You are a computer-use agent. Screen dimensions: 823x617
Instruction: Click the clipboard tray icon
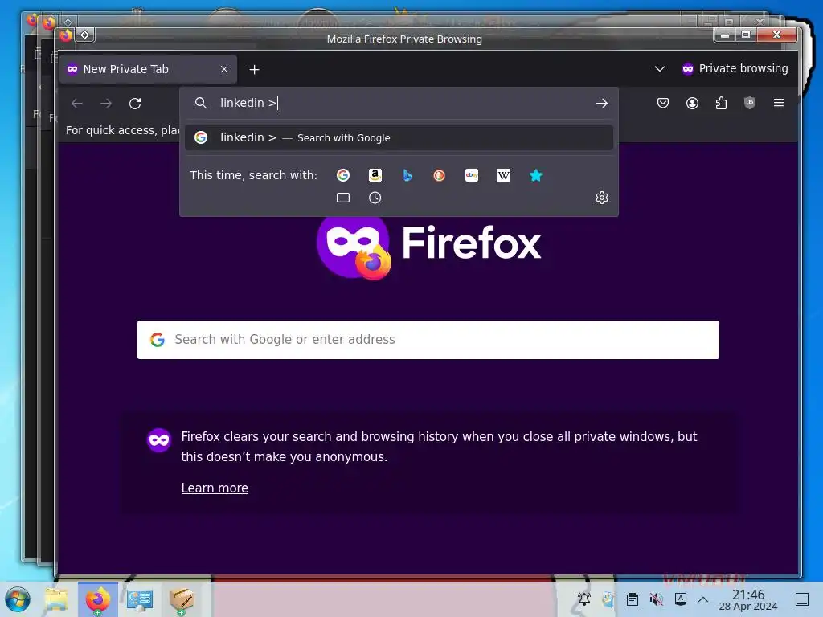(632, 599)
